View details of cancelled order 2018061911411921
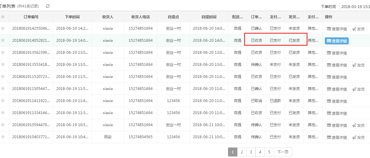 tap(337, 101)
